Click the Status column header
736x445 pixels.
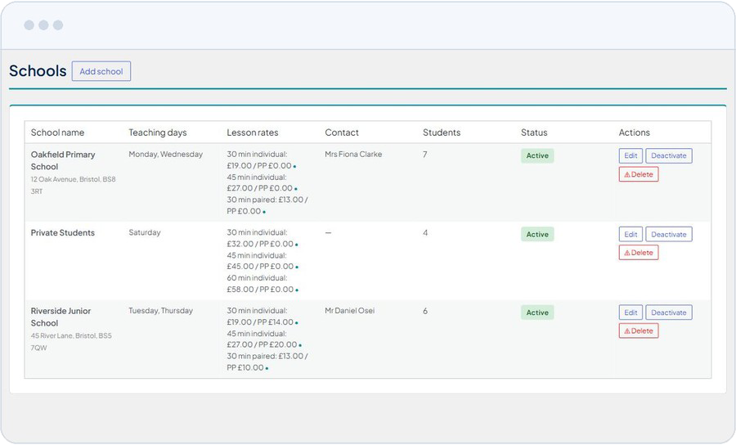[x=534, y=133]
